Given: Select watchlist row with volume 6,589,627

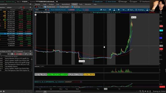Looking at the screenshot, I should (x=16, y=45).
